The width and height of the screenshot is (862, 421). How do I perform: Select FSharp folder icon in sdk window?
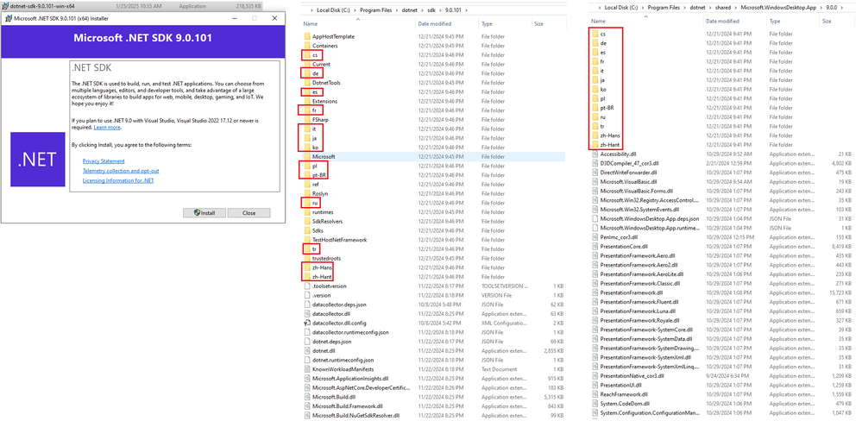coord(307,119)
